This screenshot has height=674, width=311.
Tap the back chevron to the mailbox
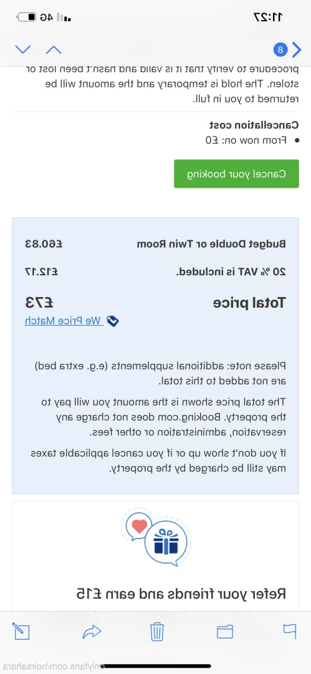tap(297, 50)
